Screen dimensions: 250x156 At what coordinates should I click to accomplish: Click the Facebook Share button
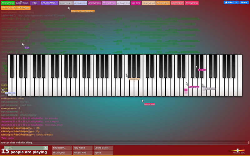244,2
